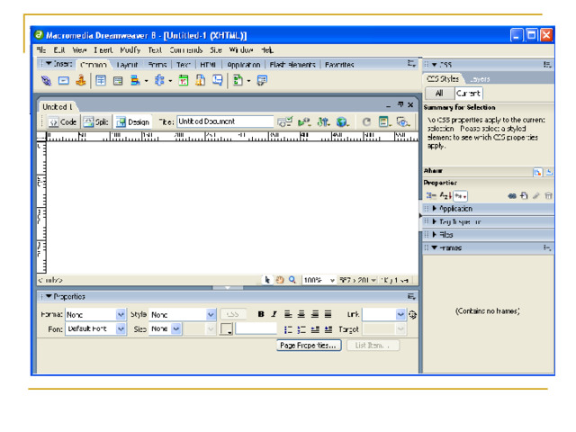Open the File menu

click(41, 50)
